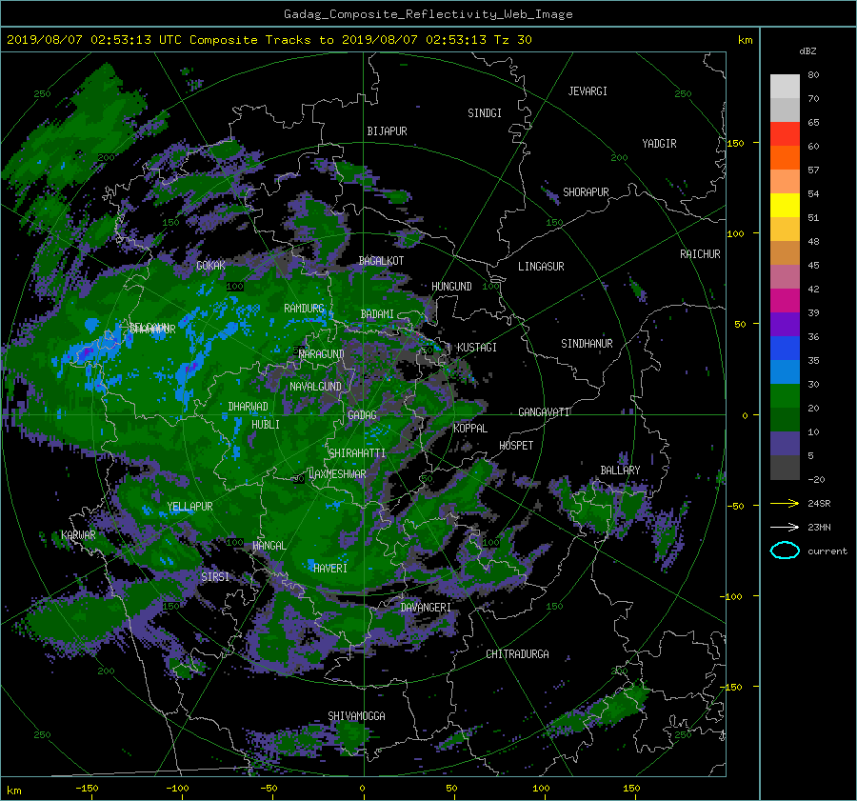
Task: Click the RAICHUR city label
Action: [x=700, y=254]
